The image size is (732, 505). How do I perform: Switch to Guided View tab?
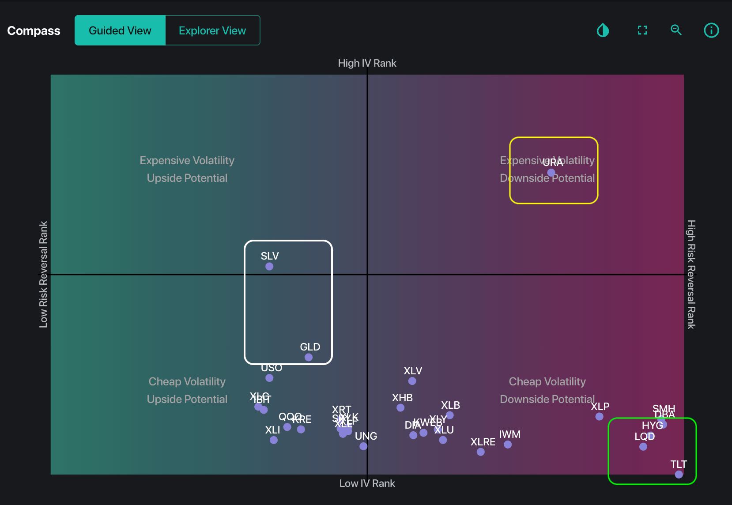(120, 30)
